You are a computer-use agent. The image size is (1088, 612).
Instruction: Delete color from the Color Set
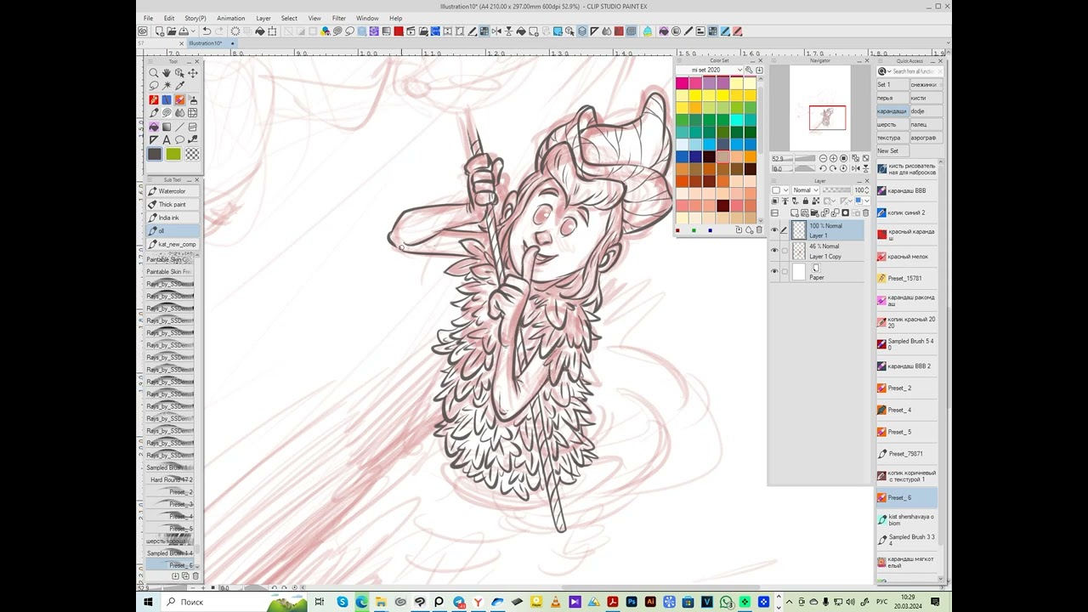pos(759,230)
